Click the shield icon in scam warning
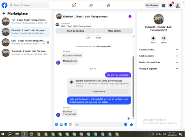Viewport: 185px width, 137px height. [x=71, y=82]
